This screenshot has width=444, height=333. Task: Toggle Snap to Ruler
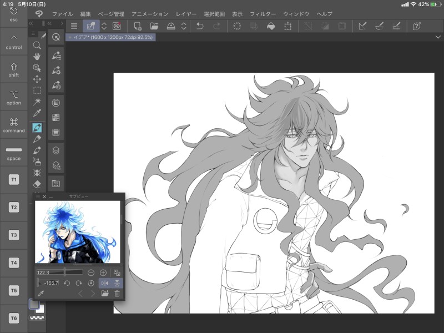pyautogui.click(x=362, y=26)
